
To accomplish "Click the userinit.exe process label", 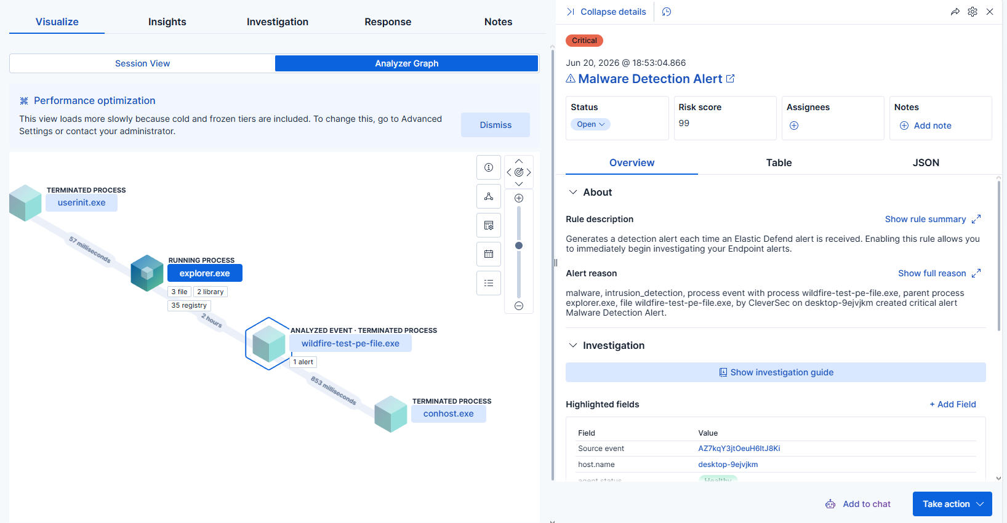I will (x=81, y=203).
